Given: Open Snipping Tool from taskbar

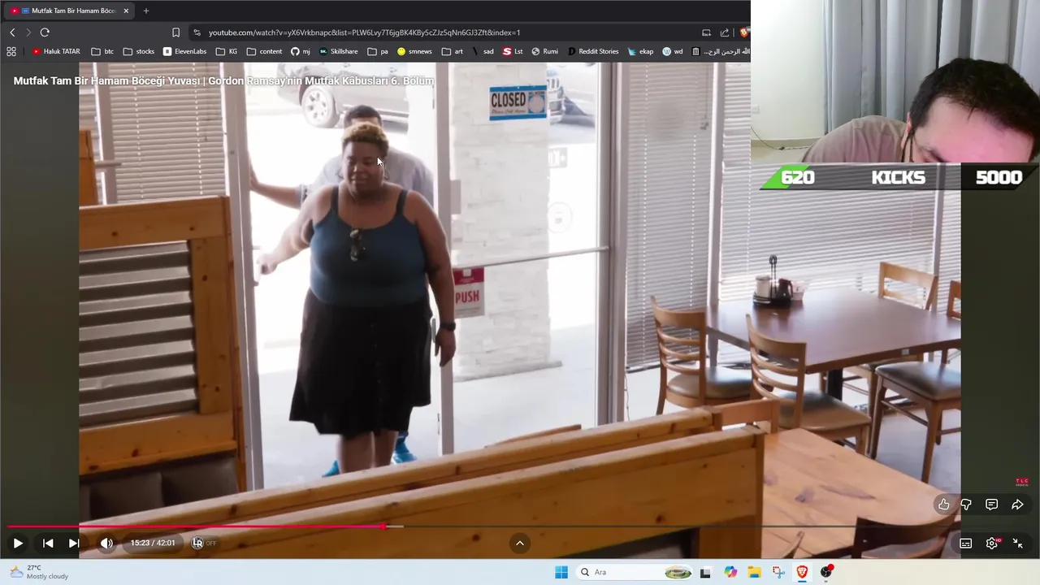Looking at the screenshot, I should (x=778, y=572).
